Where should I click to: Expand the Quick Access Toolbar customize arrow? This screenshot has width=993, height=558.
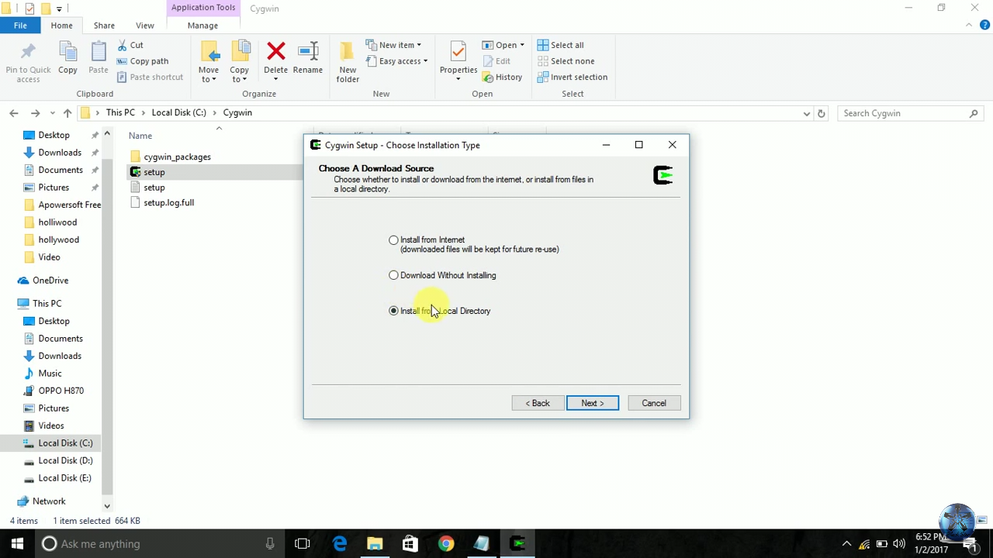pyautogui.click(x=59, y=9)
